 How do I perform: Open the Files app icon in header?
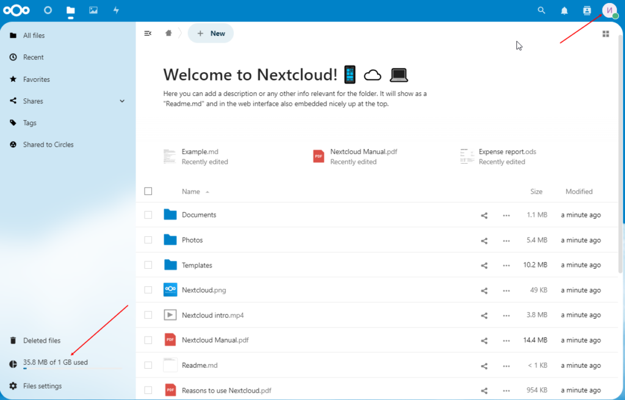[71, 10]
